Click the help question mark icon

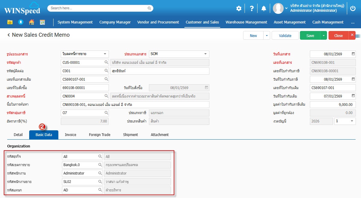click(252, 8)
